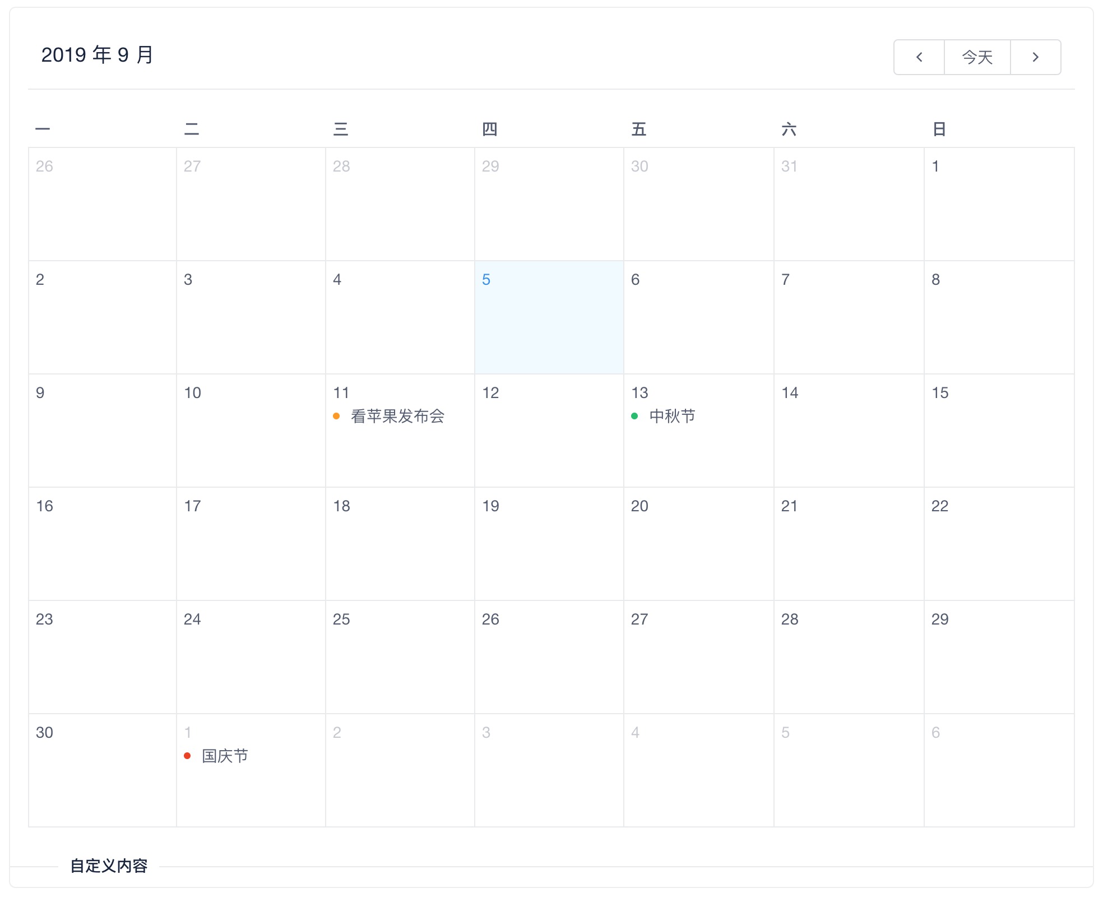Click the 2019 年 9 月 title
Image resolution: width=1103 pixels, height=897 pixels.
click(98, 55)
